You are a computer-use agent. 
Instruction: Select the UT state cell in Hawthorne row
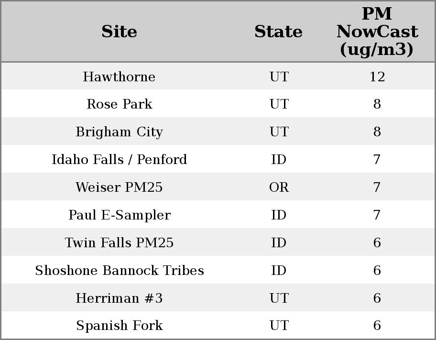279,77
